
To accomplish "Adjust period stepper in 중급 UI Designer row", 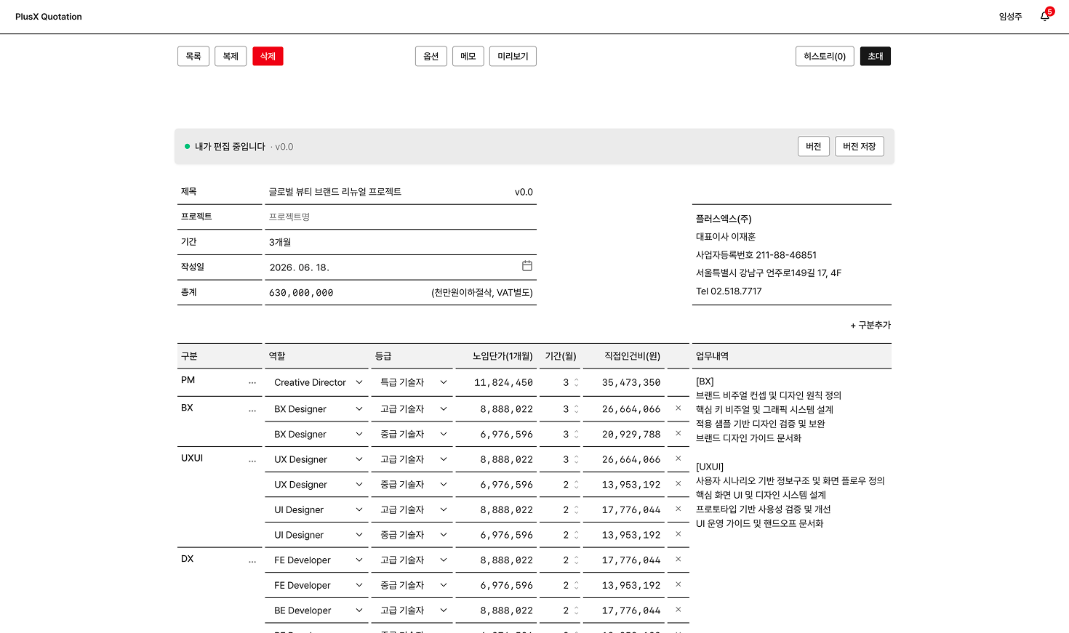I will click(x=577, y=535).
